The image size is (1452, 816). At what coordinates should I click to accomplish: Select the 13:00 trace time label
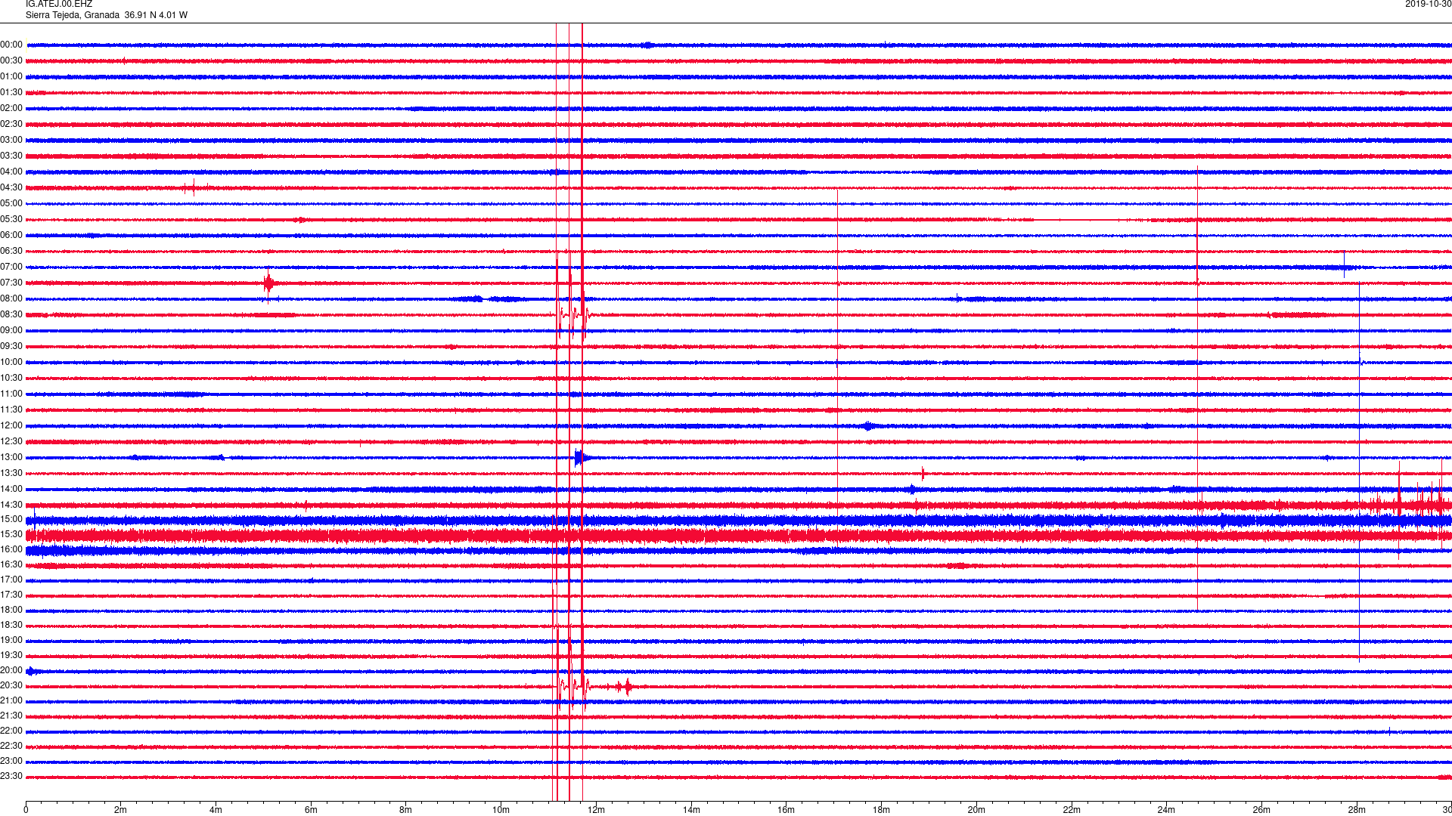11,457
